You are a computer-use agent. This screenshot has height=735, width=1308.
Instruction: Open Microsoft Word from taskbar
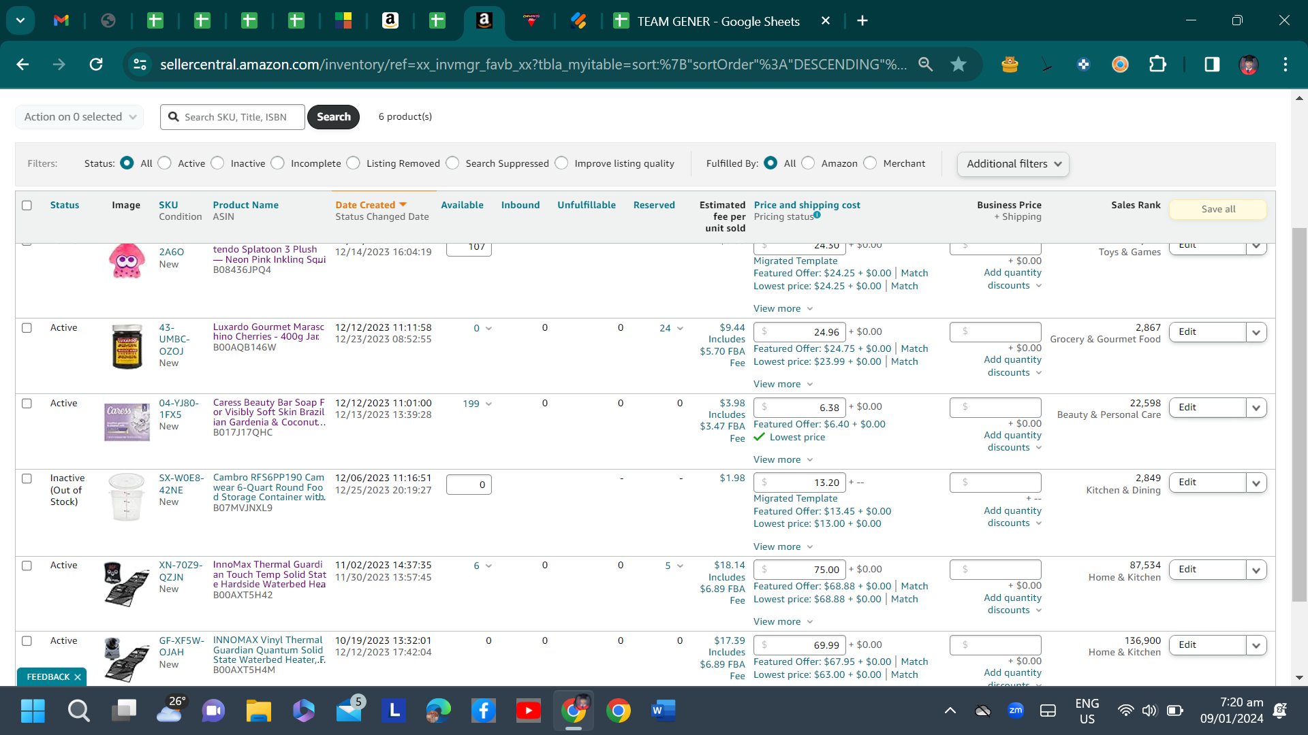[x=662, y=711]
